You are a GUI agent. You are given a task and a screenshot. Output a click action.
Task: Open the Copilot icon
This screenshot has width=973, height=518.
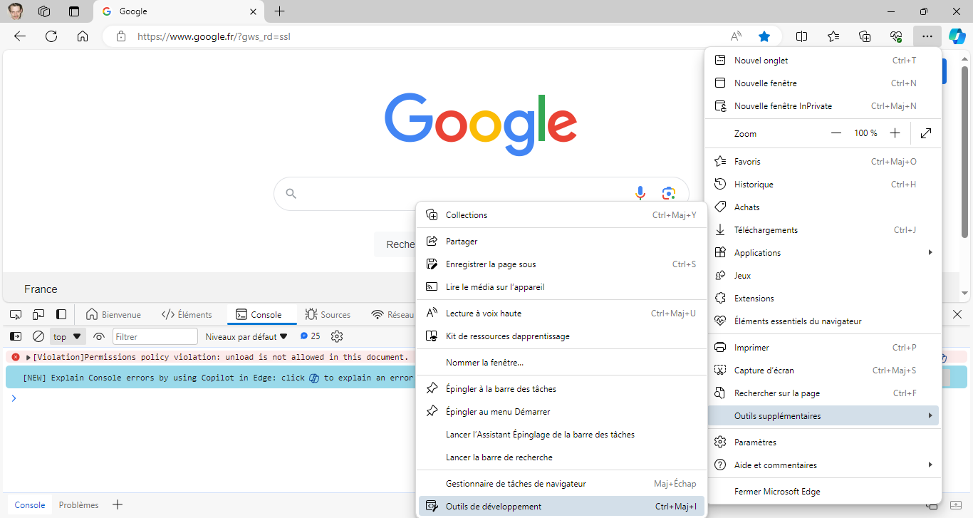[957, 36]
